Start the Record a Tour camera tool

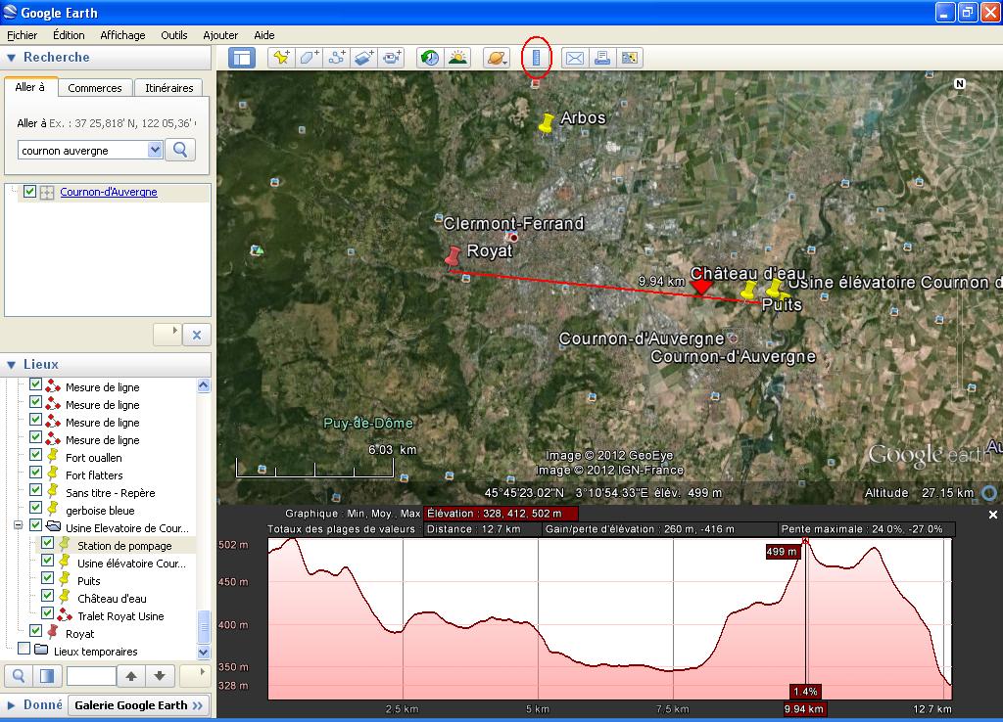(392, 58)
